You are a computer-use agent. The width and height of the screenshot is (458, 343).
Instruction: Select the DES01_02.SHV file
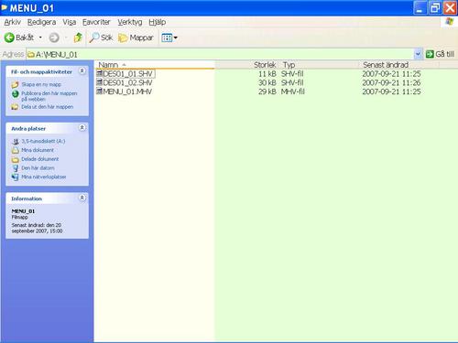pyautogui.click(x=125, y=82)
